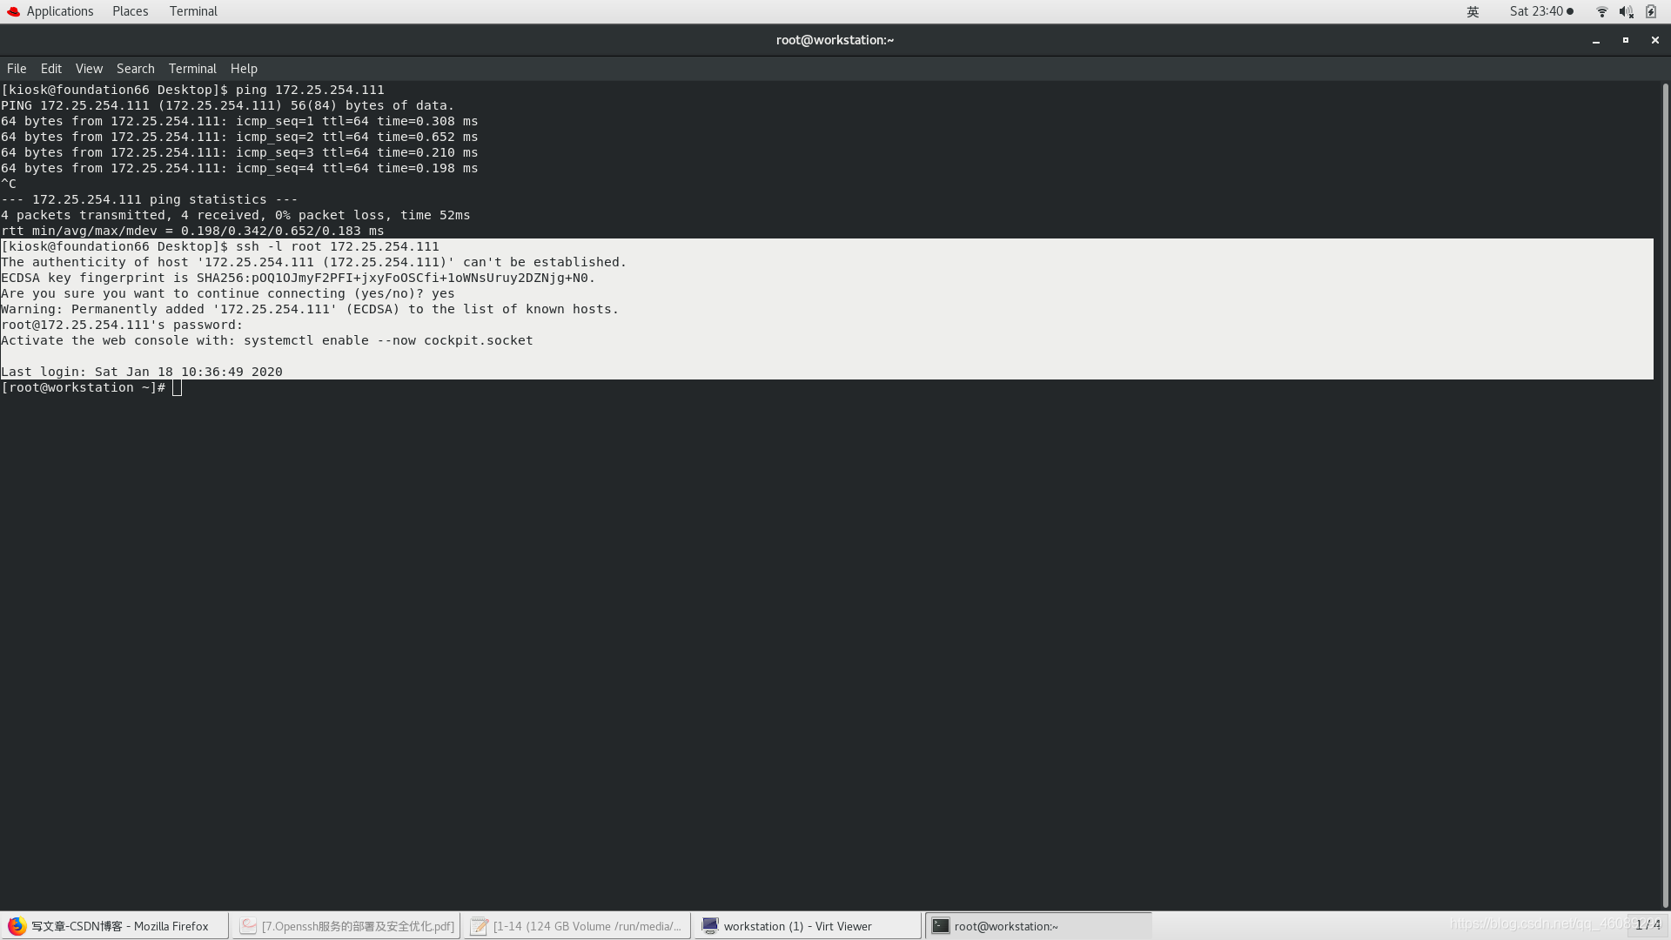
Task: Click the 'PING 172.25.254.111 (172.25.254.111) 56(84)' line
Action: pyautogui.click(x=228, y=106)
